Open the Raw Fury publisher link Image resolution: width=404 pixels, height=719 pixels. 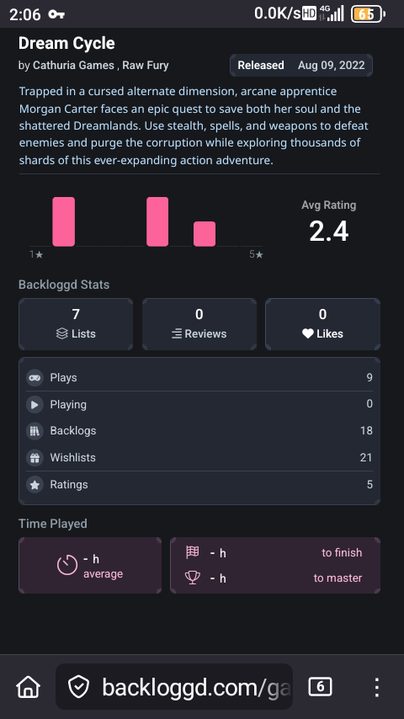pos(146,66)
